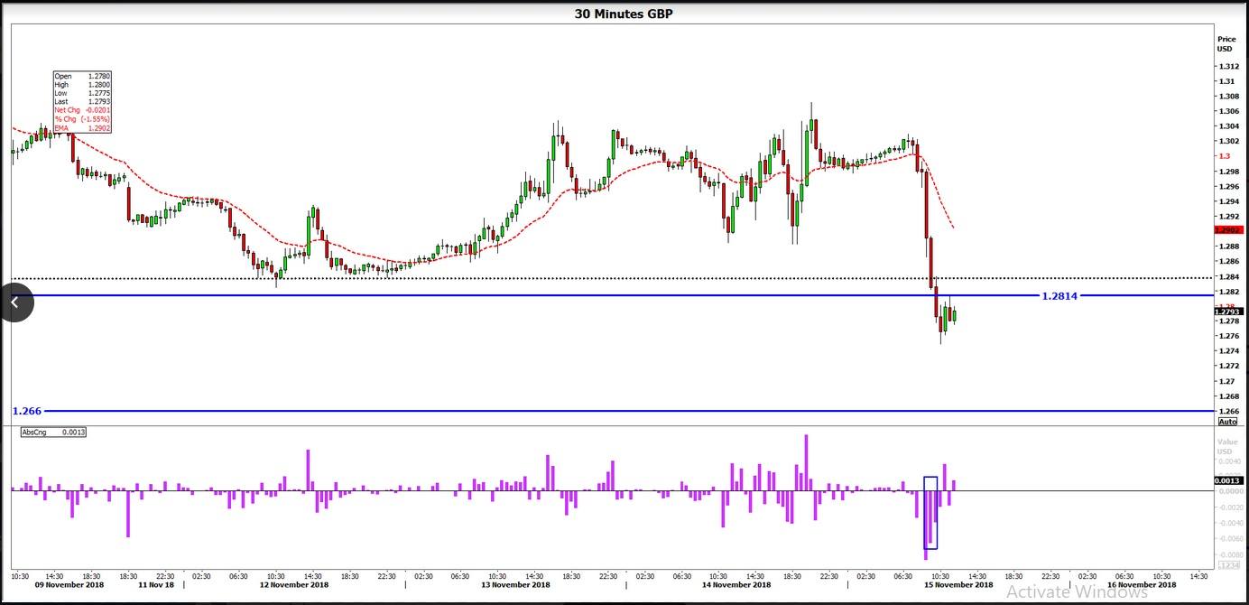Click the red 1.2902 EMA price tag
This screenshot has height=605, width=1249.
(x=1229, y=230)
